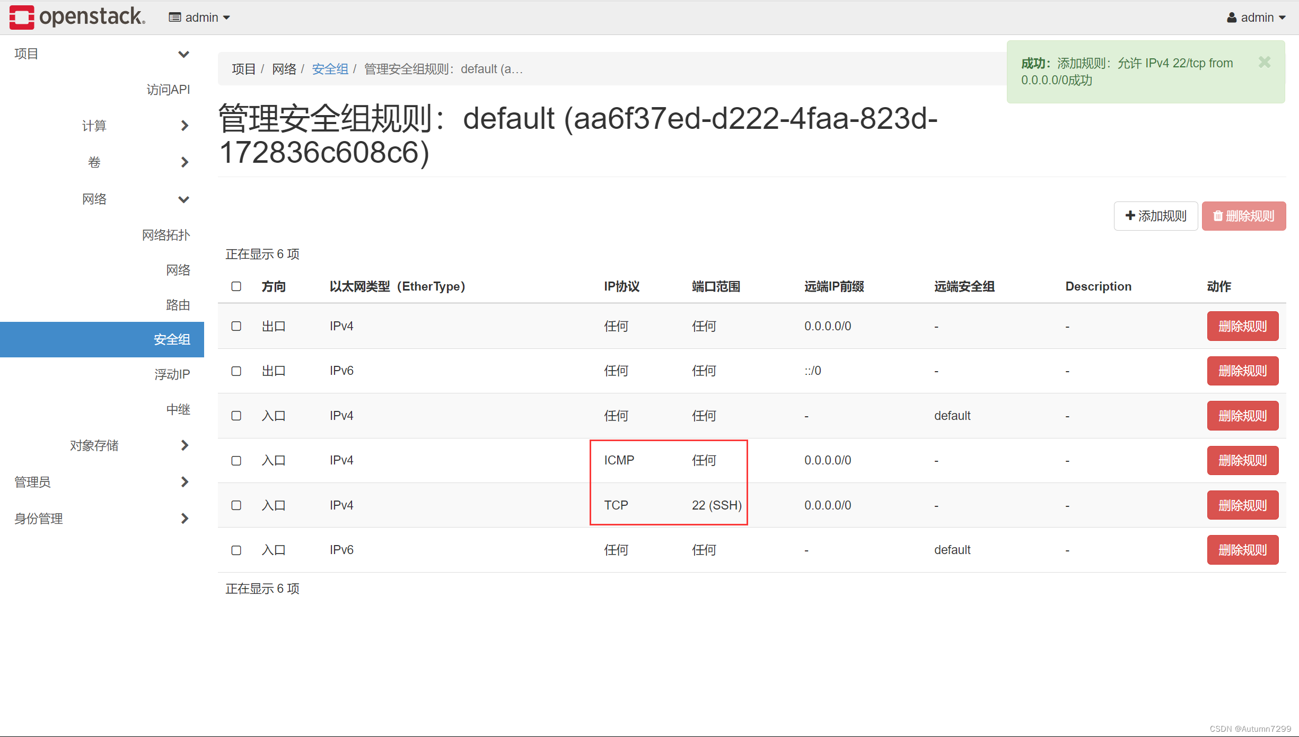The width and height of the screenshot is (1299, 737).
Task: Click the toolbar 删除规则 button
Action: pos(1244,216)
